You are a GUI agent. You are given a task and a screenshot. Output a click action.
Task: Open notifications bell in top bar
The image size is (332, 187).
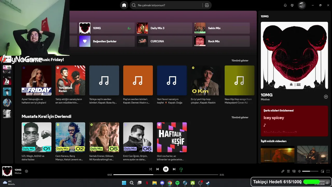285,5
